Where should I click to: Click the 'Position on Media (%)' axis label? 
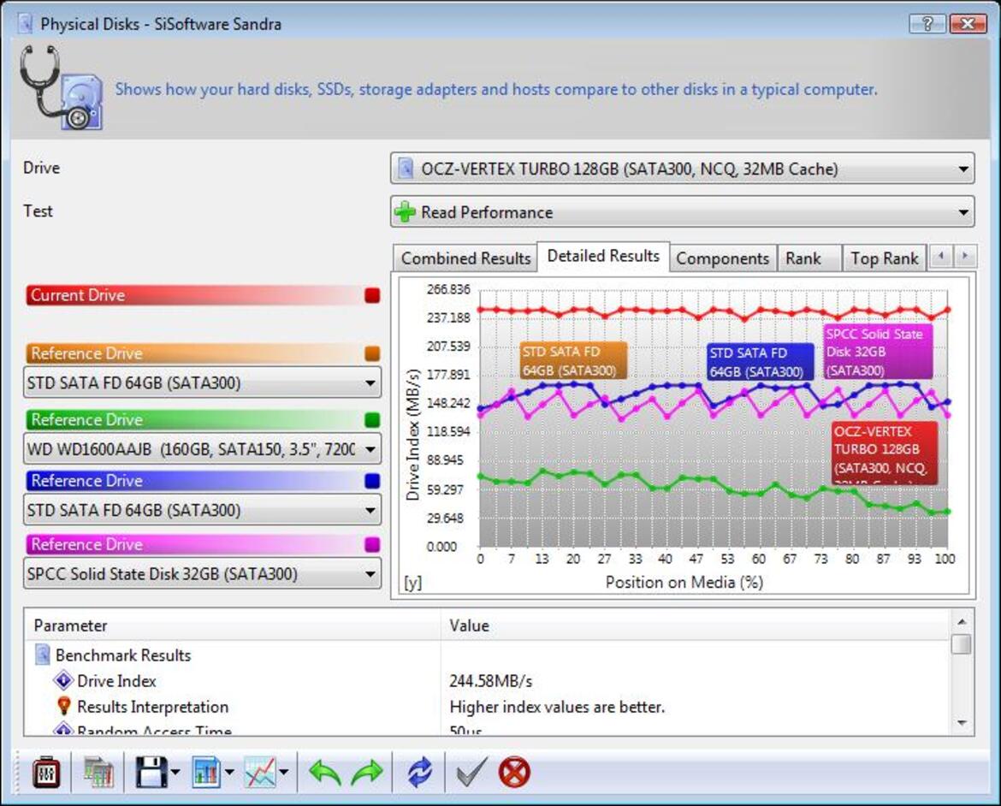684,582
